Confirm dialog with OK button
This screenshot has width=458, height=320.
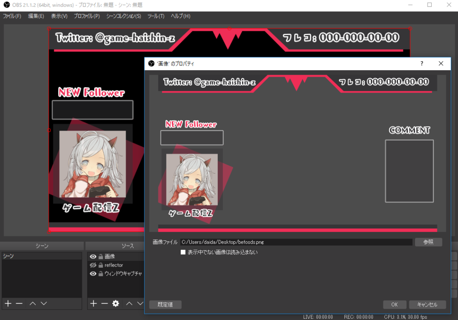(x=394, y=304)
